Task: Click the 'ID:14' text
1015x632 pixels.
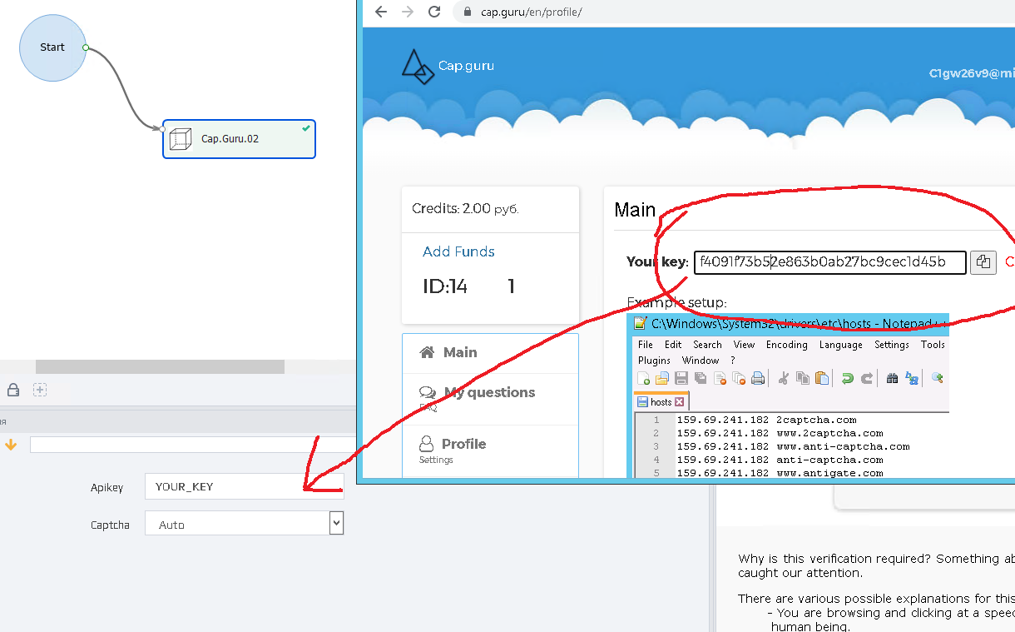Action: point(445,287)
